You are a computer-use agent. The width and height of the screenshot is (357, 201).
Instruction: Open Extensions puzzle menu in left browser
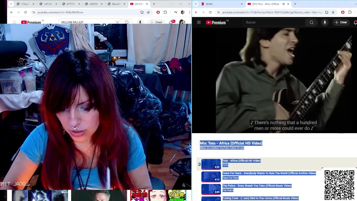[x=165, y=12]
